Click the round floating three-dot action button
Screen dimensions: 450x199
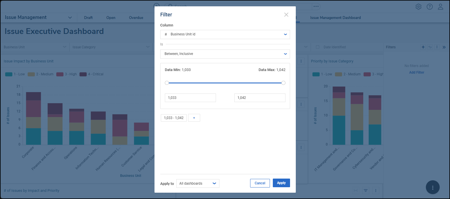(x=432, y=187)
